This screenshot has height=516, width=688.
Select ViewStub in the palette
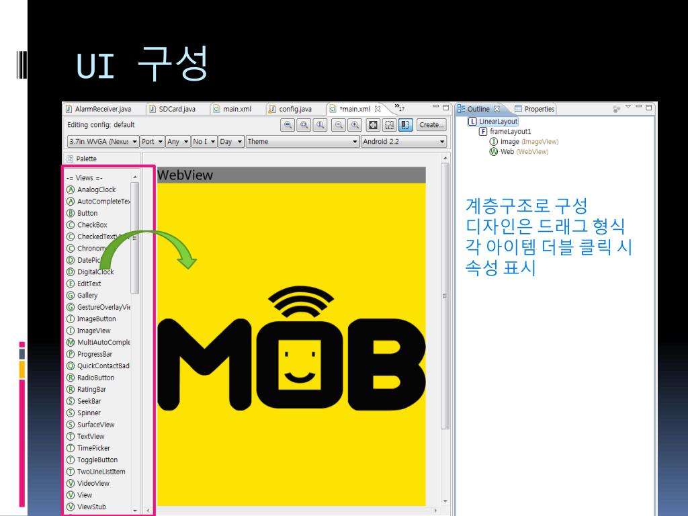(87, 507)
